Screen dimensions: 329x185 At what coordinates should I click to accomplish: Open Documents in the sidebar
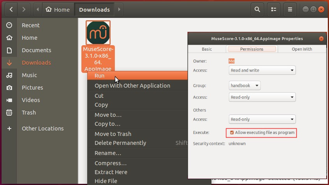tap(37, 50)
